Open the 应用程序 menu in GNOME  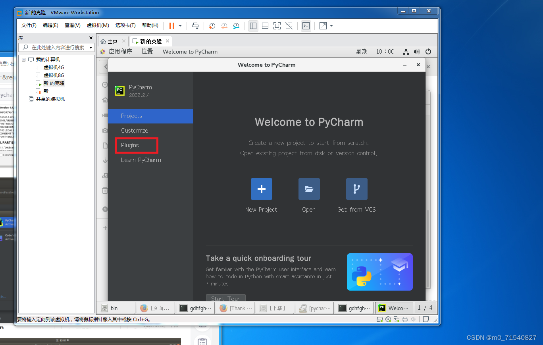[120, 52]
